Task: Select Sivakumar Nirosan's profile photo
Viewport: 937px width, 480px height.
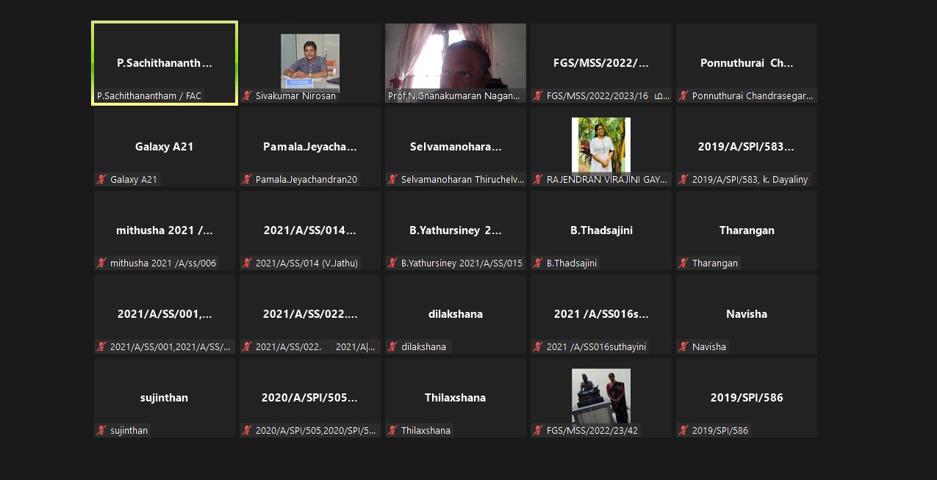Action: click(x=310, y=62)
